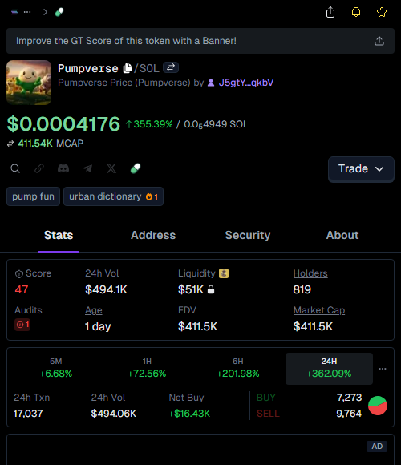Click the magnifier search icon
401x465 pixels.
coord(15,168)
